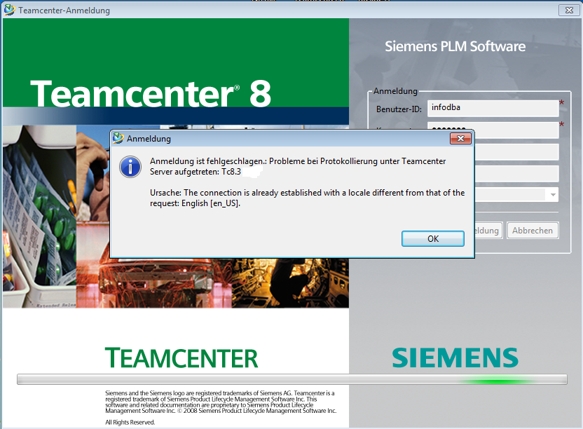Click the 'Teamcenter-Anmeldung' window title text
Viewport: 583px width, 429px height.
[64, 11]
